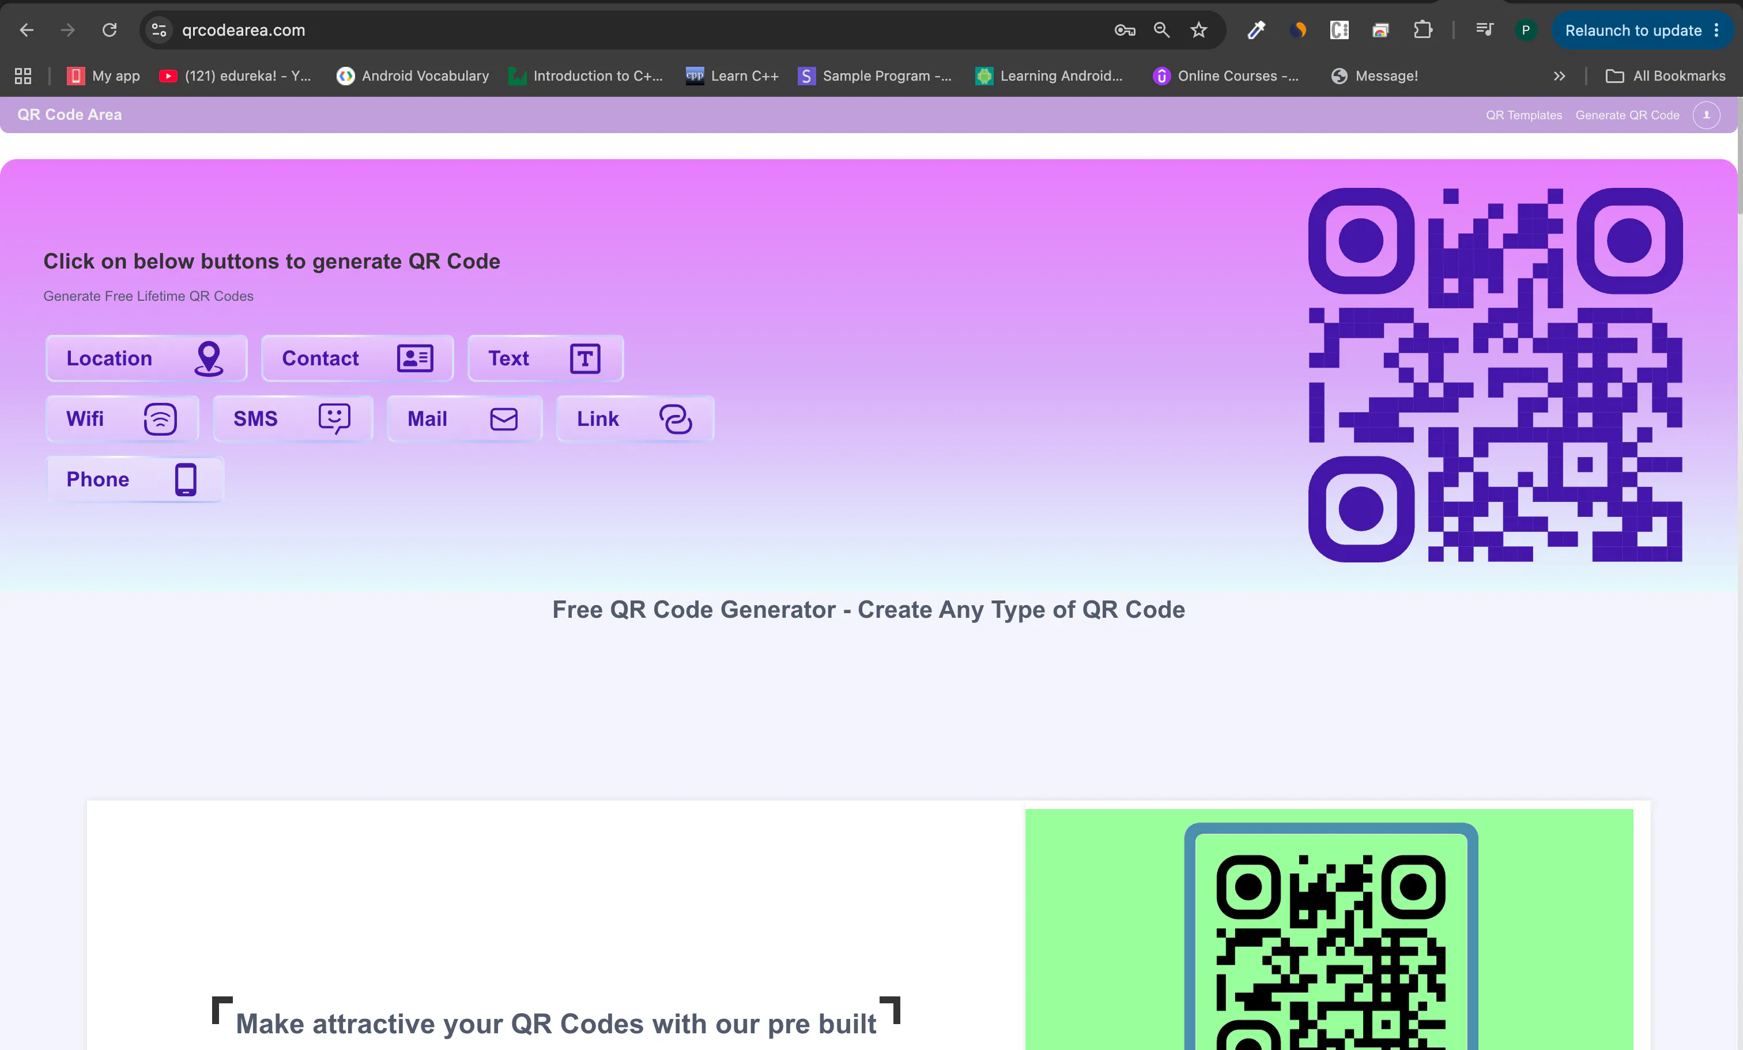Open the eyedropper color picker extension

[1257, 30]
